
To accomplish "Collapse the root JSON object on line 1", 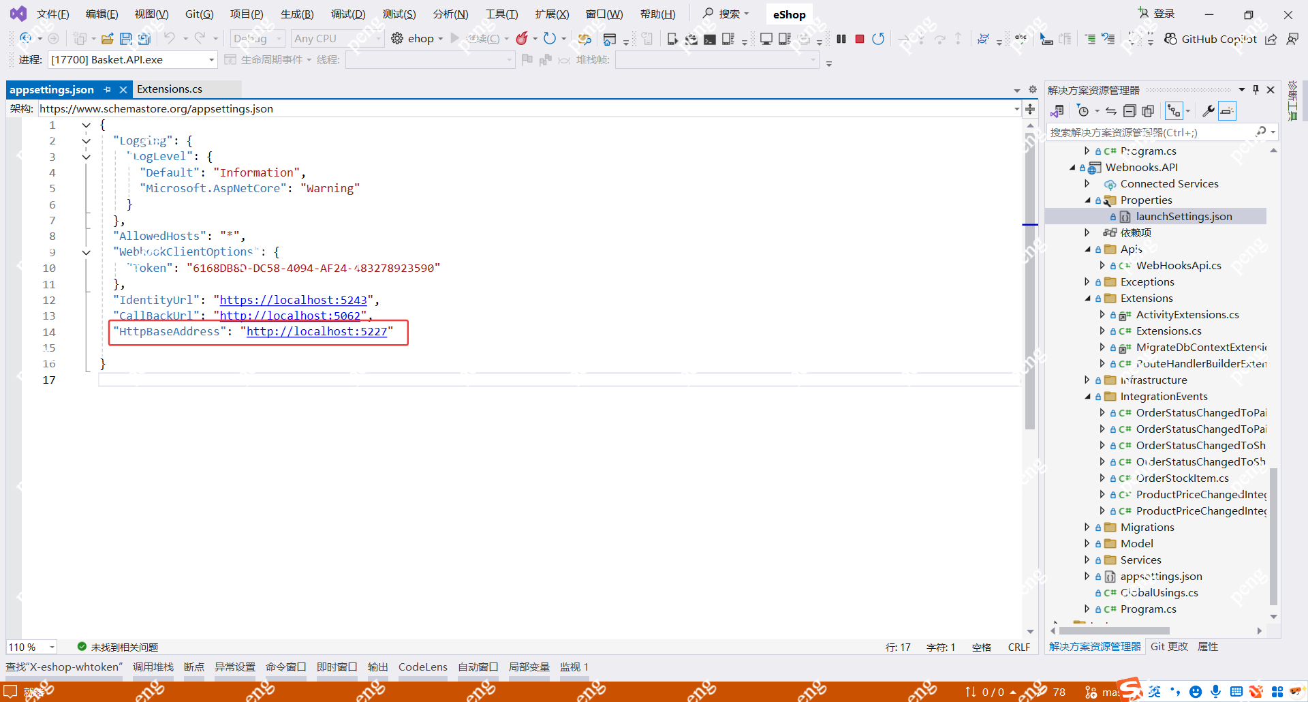I will (87, 125).
